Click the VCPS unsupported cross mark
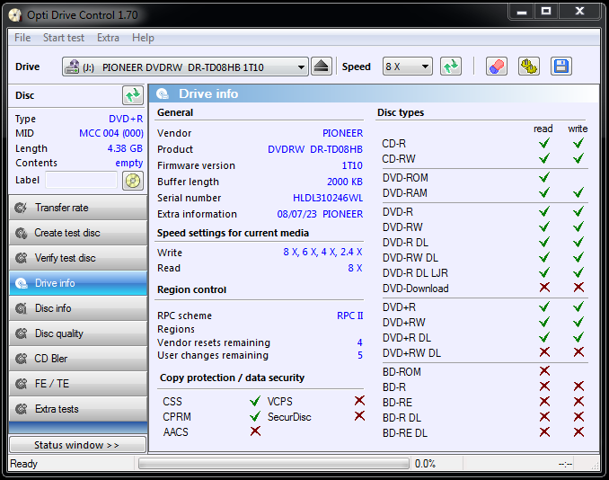The width and height of the screenshot is (609, 480). point(359,400)
